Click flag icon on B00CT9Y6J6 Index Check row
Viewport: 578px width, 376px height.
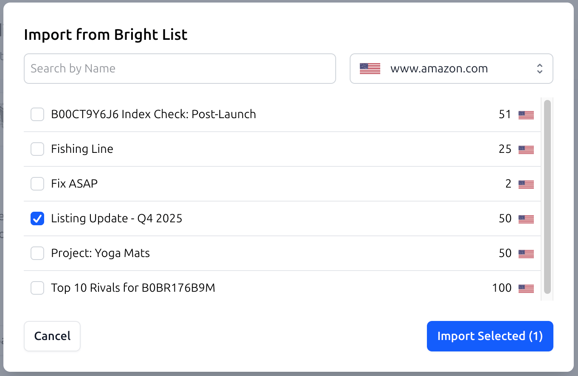pyautogui.click(x=526, y=115)
